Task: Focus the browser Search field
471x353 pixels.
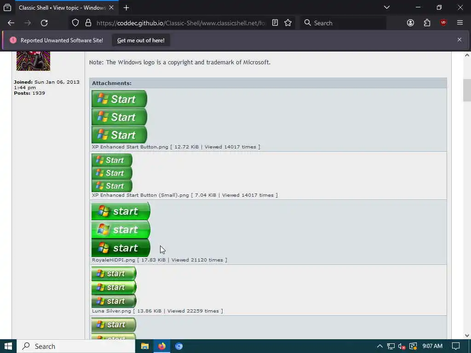Action: (x=343, y=23)
